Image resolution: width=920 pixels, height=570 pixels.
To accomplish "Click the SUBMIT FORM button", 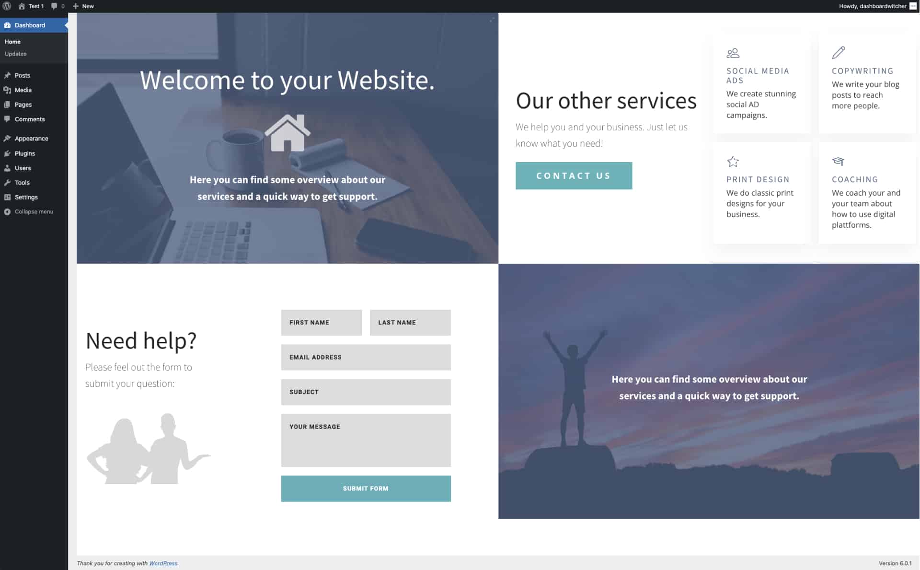I will tap(366, 488).
